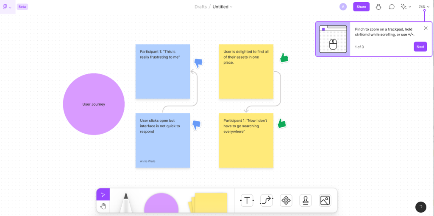Click the Beta badge
Screen dimensions: 434x216
(22, 7)
